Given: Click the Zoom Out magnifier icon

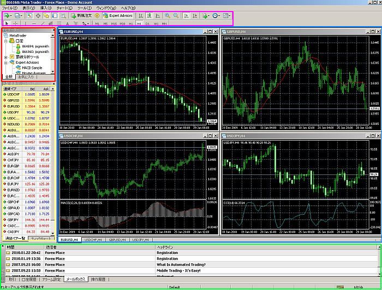Looking at the screenshot, I should tap(176, 16).
